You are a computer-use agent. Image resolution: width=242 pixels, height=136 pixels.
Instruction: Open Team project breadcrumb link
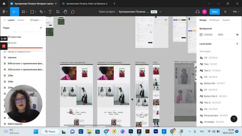click(107, 12)
